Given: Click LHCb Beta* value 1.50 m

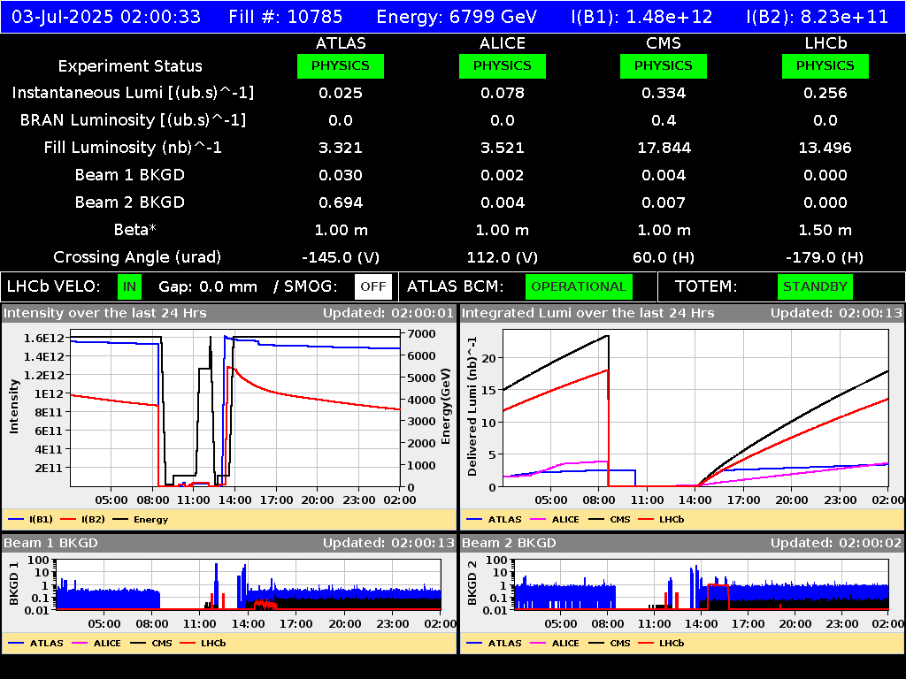Looking at the screenshot, I should point(825,230).
